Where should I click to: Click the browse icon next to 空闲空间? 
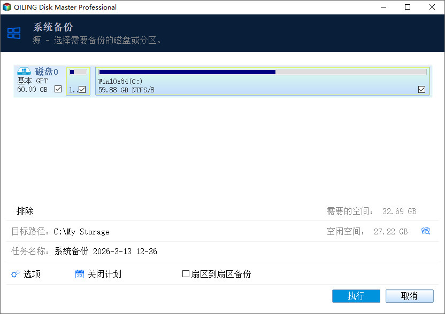426,231
